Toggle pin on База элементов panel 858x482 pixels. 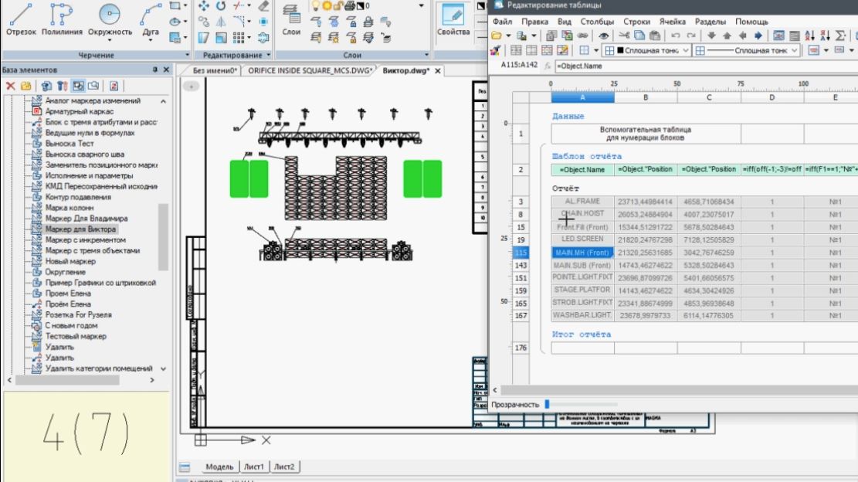[x=155, y=70]
